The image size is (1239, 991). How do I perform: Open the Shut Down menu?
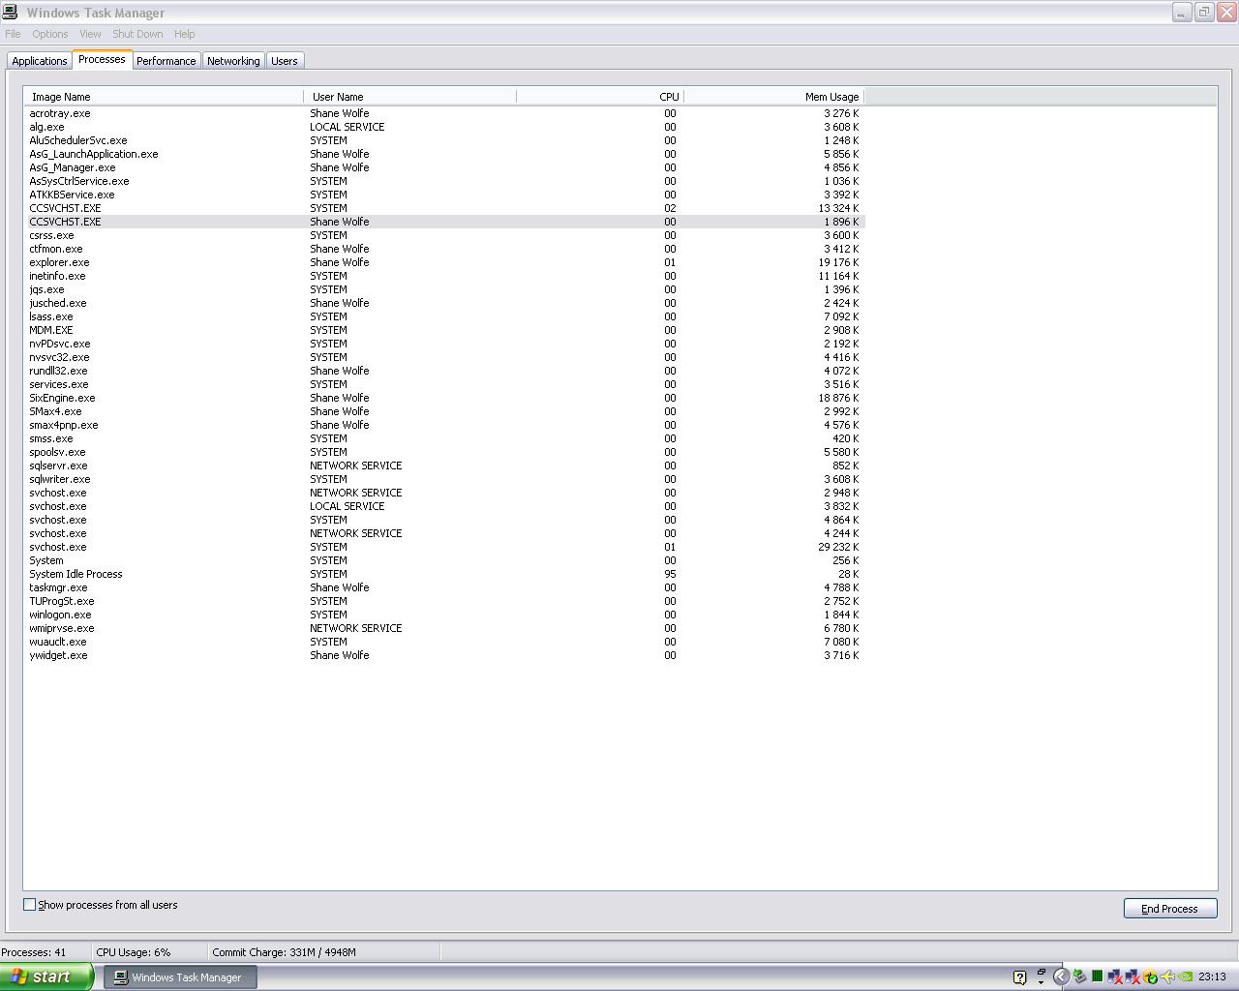(x=137, y=34)
